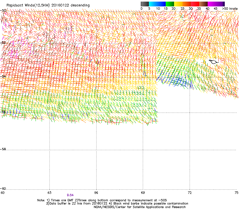
Task: Click the '15' legend scale label
Action: (x=166, y=9)
